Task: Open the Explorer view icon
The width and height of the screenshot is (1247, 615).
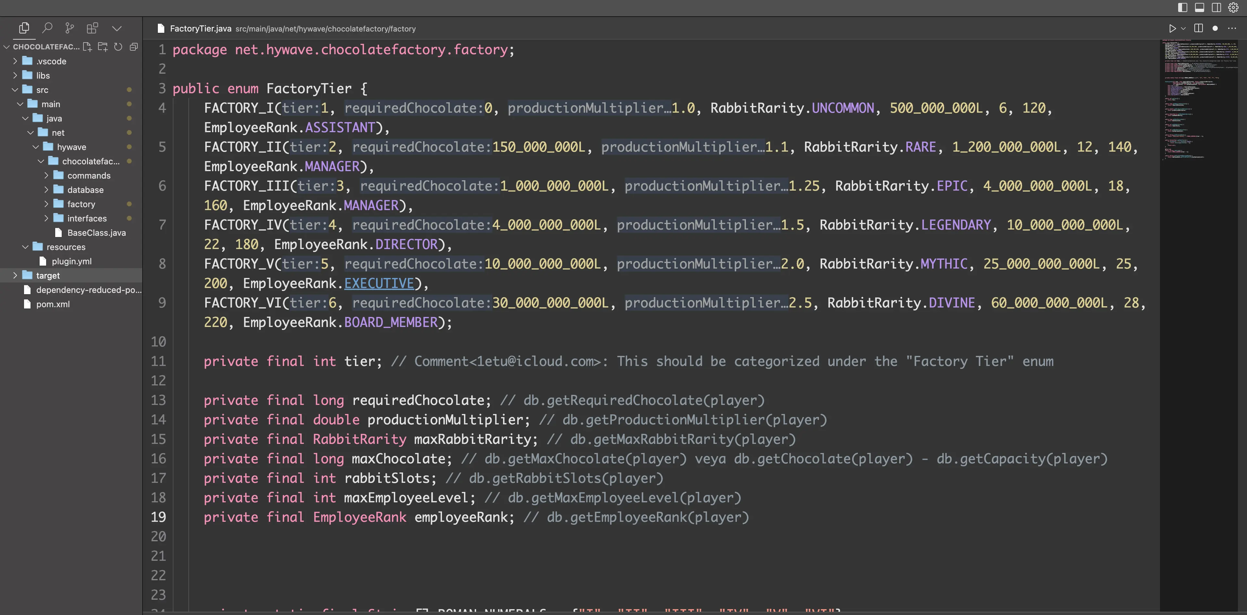Action: pos(24,28)
